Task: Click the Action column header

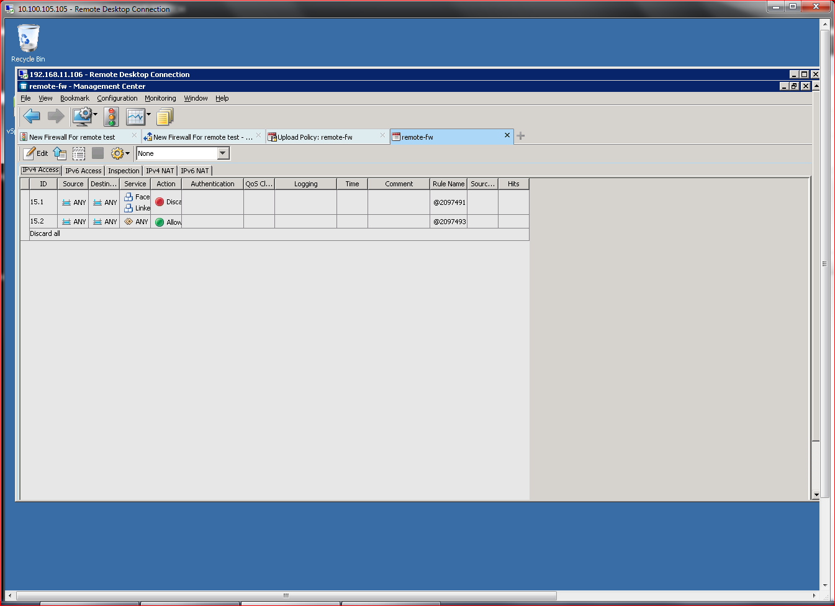Action: tap(166, 184)
